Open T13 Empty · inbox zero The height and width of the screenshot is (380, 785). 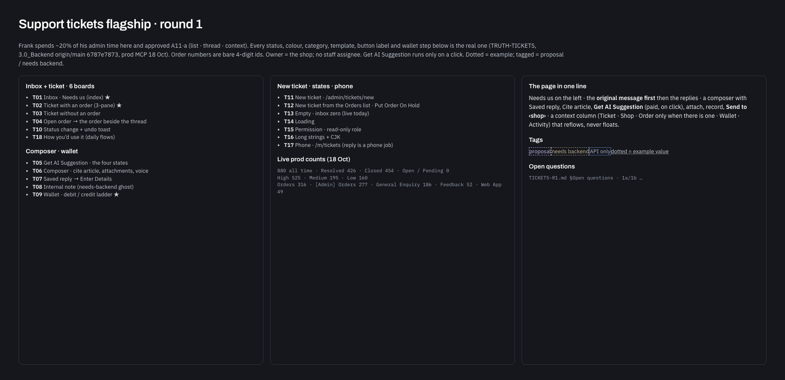click(326, 114)
